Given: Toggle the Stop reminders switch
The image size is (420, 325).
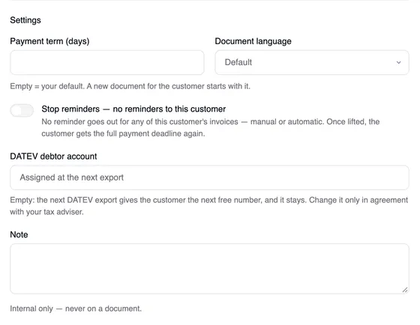Looking at the screenshot, I should point(22,110).
